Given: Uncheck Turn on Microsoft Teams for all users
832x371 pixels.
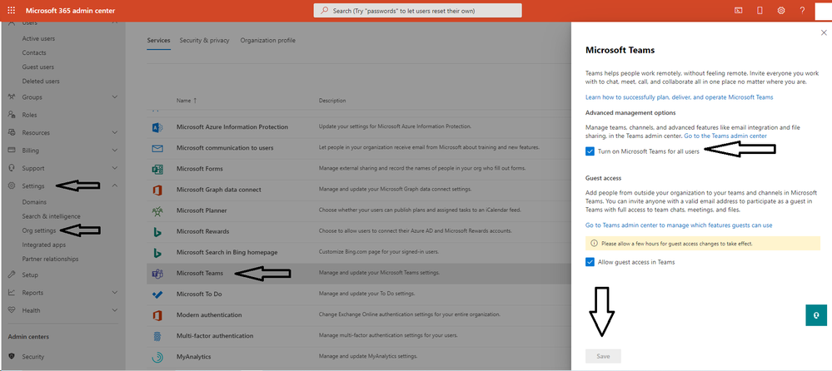Looking at the screenshot, I should [x=590, y=151].
